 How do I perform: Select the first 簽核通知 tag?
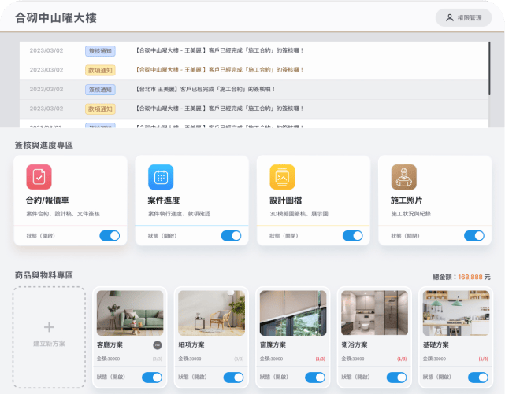(100, 50)
